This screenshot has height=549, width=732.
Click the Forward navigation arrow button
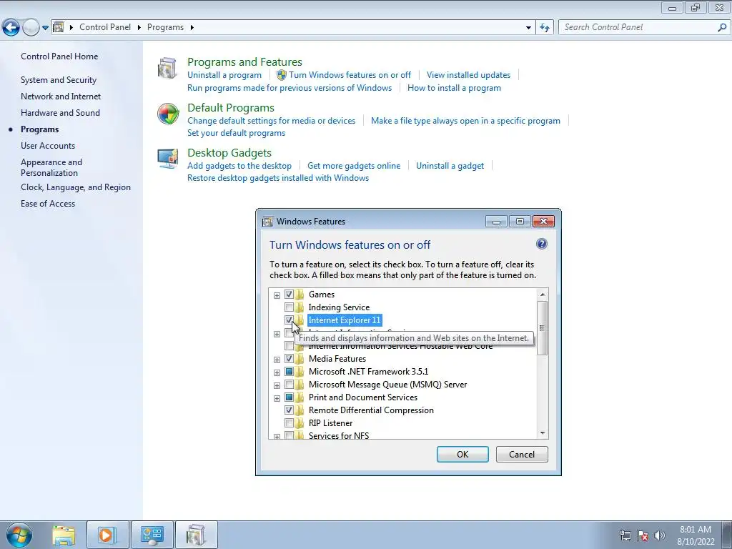(x=31, y=28)
